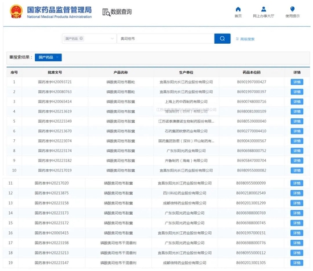
Task: Select approval number 国药准字H20213670
Action: click(55, 131)
